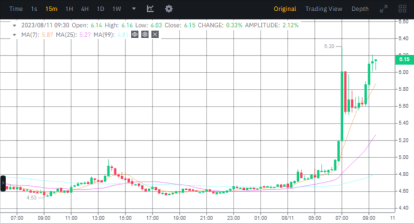The image size is (414, 223).
Task: Click the 13:00 time axis label
Action: [x=98, y=218]
